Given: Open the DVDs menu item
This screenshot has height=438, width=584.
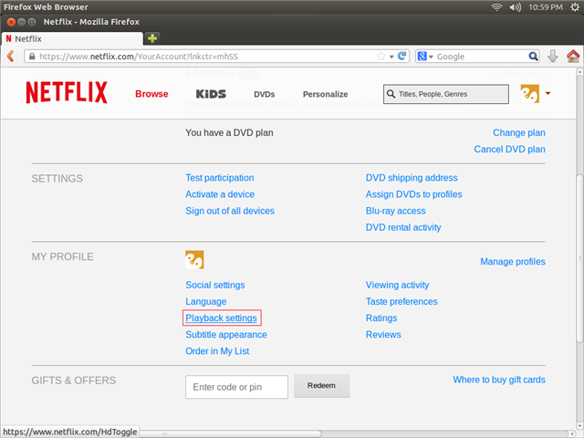Looking at the screenshot, I should [265, 94].
